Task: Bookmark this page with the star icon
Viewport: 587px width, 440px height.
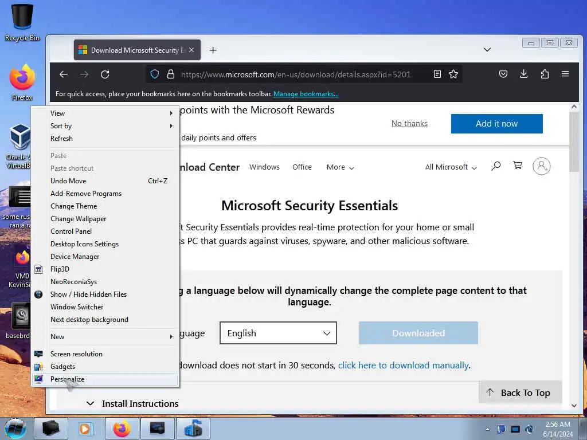Action: coord(453,74)
